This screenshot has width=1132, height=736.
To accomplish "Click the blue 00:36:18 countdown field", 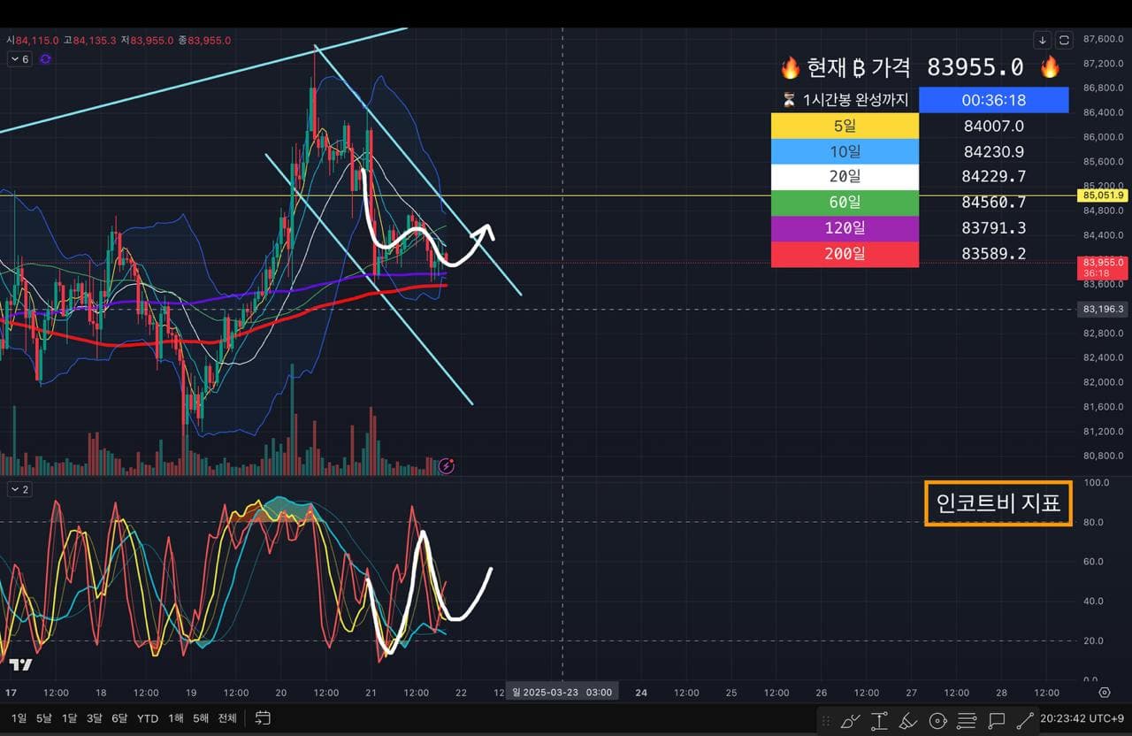I will (x=994, y=100).
